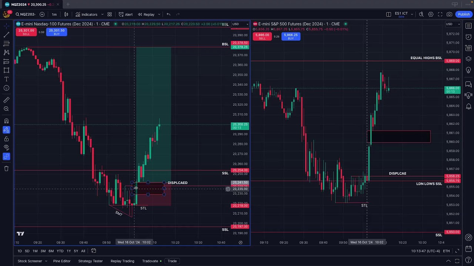Open candlestick chart style selector
The height and width of the screenshot is (266, 474).
66,14
